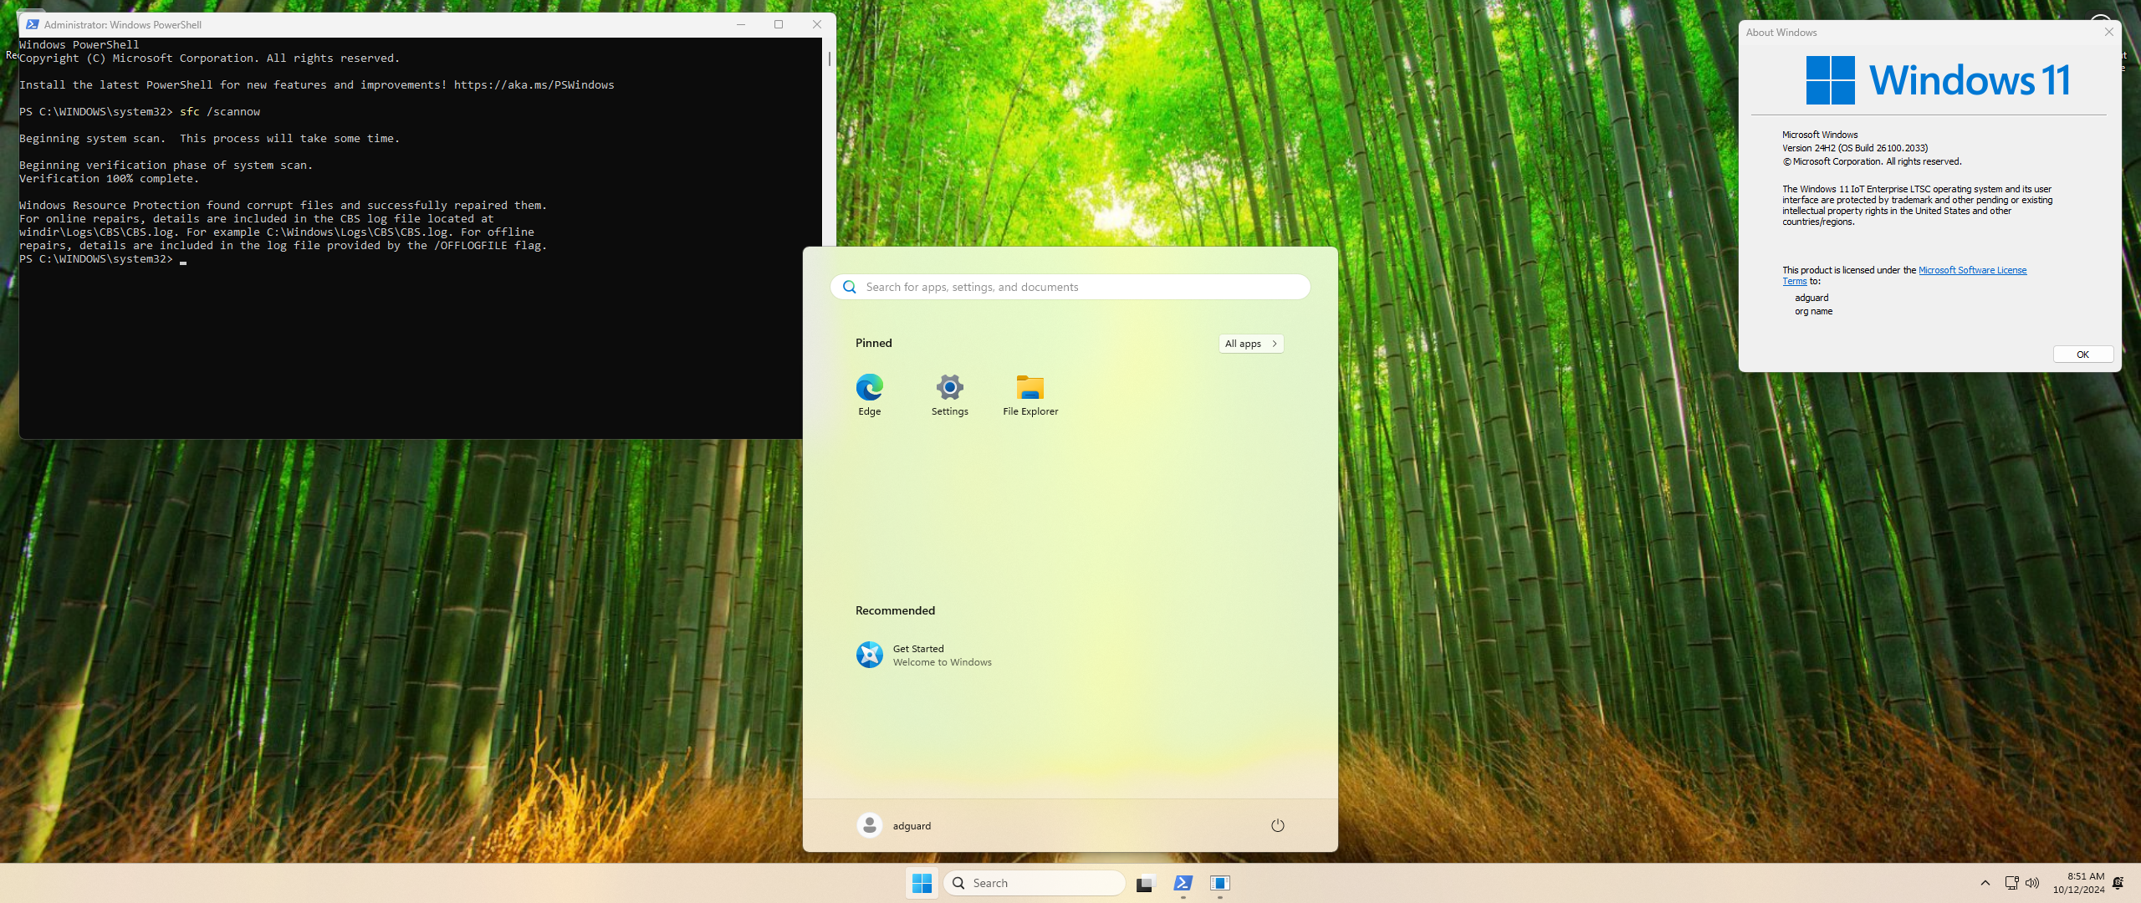Click the aka.ms/PSWindows URL in PowerShell
This screenshot has width=2141, height=903.
pos(534,84)
